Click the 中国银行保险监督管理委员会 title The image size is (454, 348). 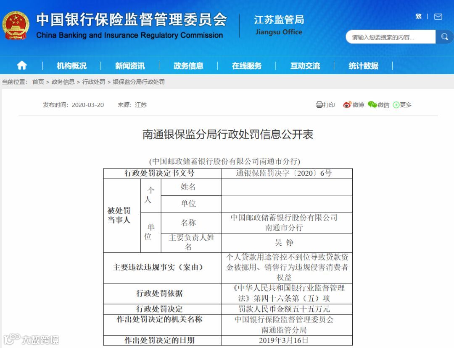[x=132, y=19]
